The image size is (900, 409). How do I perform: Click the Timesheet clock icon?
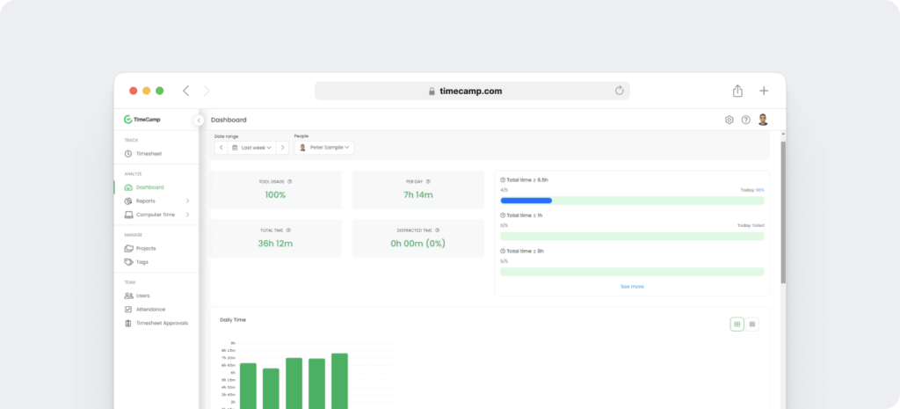click(x=128, y=154)
